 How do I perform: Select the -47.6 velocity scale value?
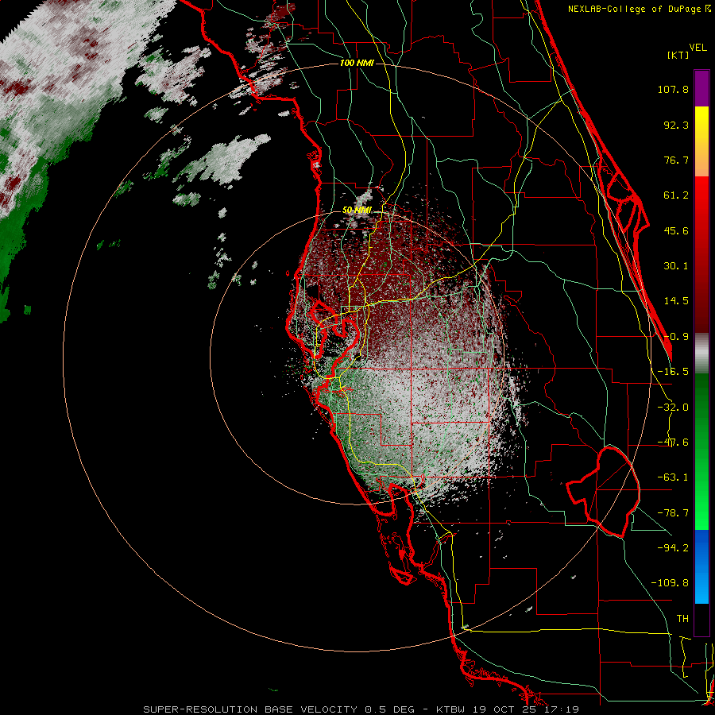[673, 443]
